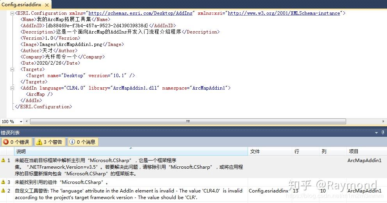Click the AddInID GUID line
This screenshot has height=203, width=387.
click(98, 26)
